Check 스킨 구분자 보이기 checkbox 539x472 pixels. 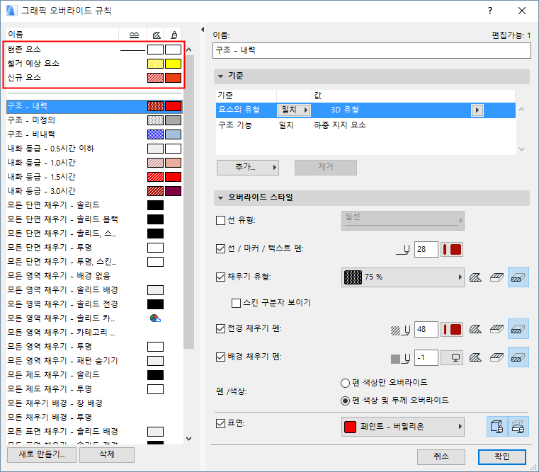(x=236, y=303)
